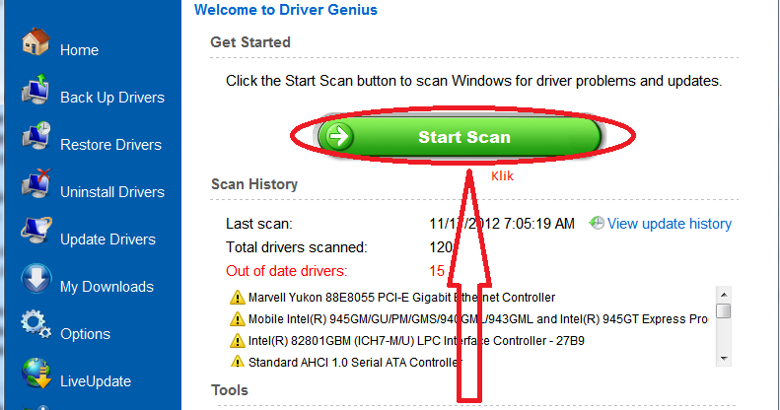
Task: Click the driver list scrollbar thumb
Action: (724, 311)
